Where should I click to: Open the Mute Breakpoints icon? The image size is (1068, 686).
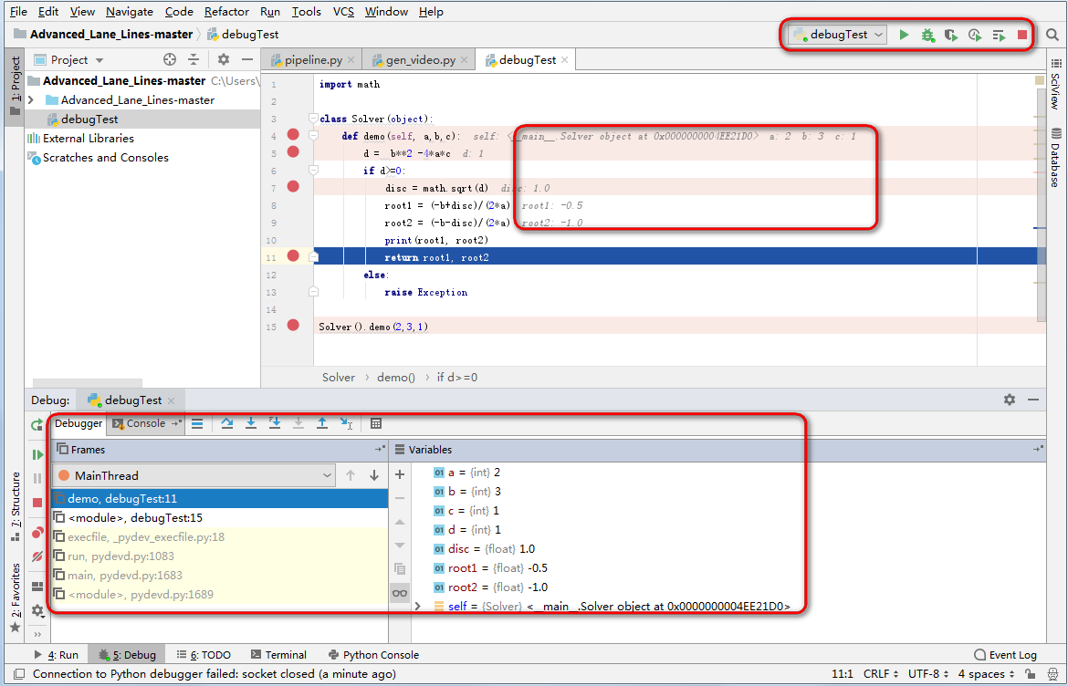[x=36, y=556]
